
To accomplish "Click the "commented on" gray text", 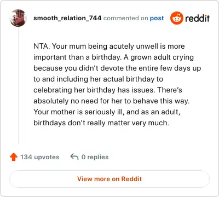I will [x=126, y=18].
